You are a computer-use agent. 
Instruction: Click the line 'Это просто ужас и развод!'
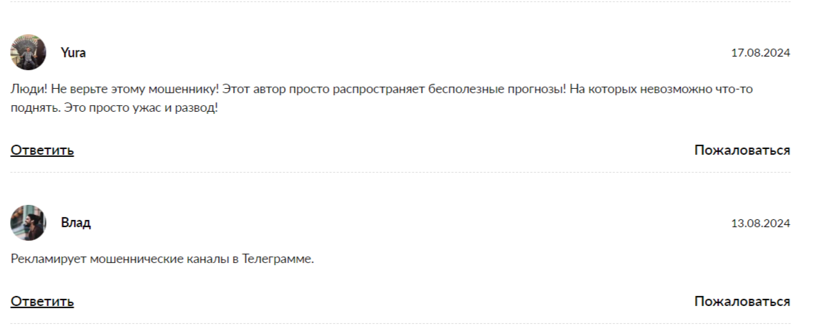tap(141, 110)
